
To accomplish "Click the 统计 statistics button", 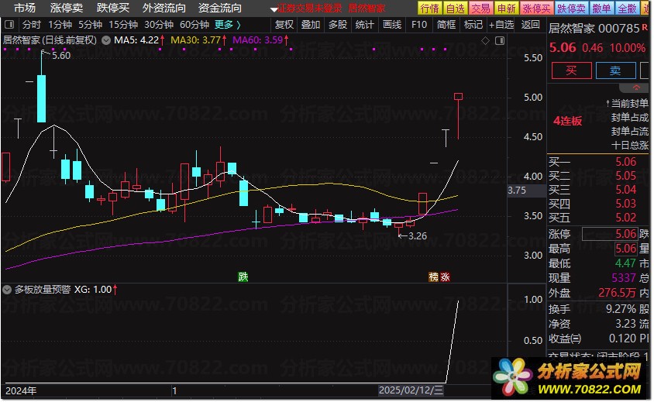I will [x=364, y=25].
